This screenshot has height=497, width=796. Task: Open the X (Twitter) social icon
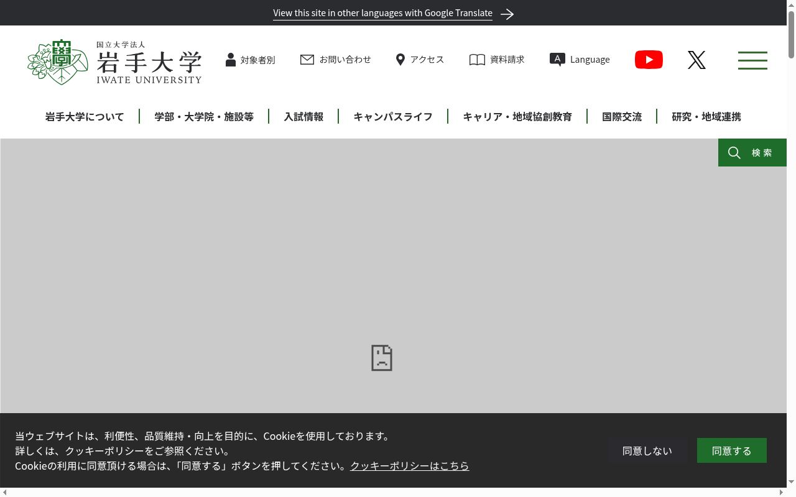696,60
